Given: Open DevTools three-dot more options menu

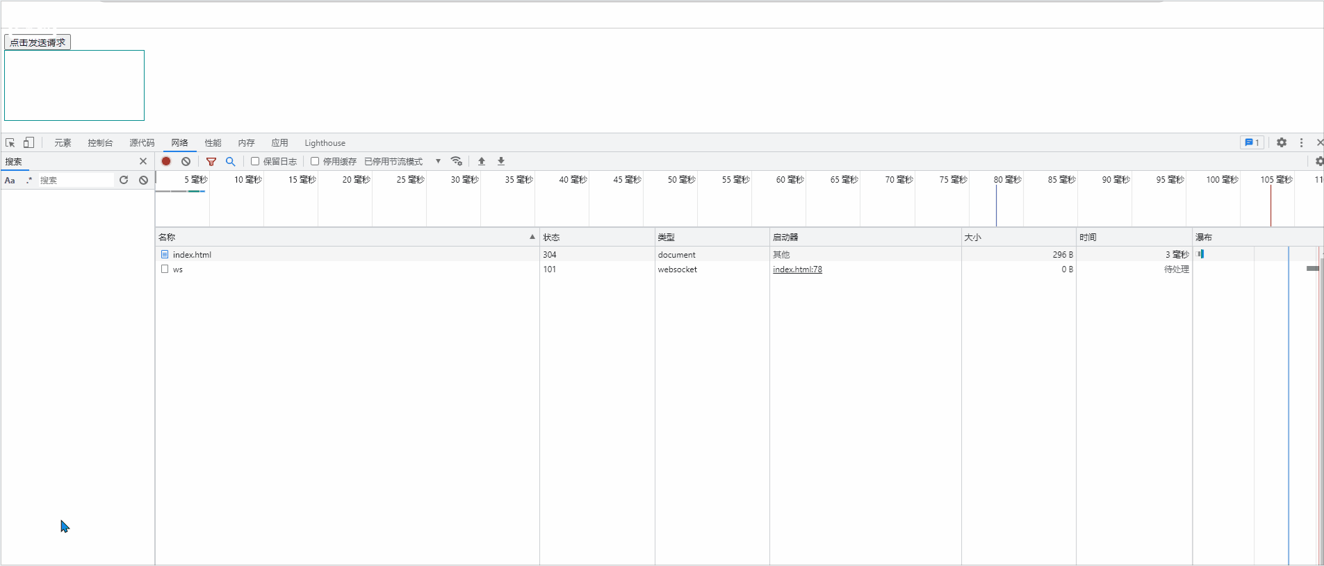Looking at the screenshot, I should pos(1302,142).
